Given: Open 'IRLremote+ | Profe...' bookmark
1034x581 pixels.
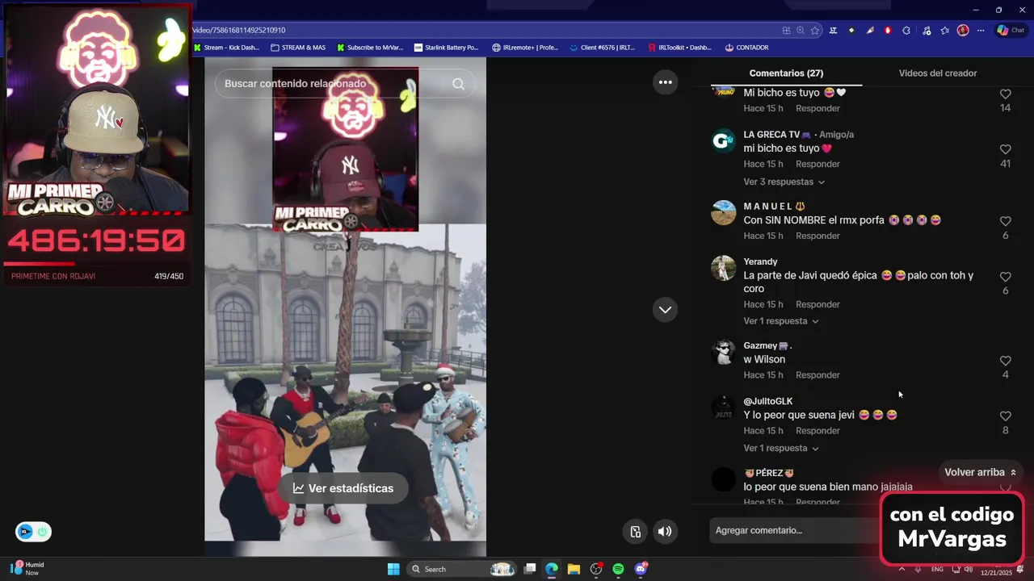Looking at the screenshot, I should coord(525,48).
